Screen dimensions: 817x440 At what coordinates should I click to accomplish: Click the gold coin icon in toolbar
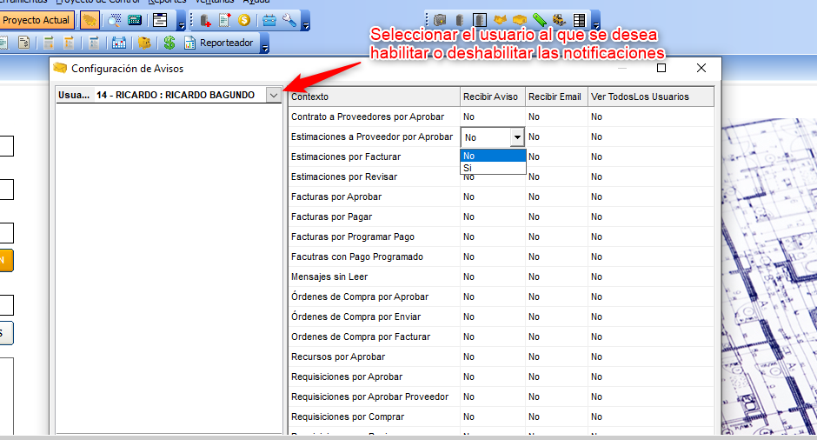243,20
